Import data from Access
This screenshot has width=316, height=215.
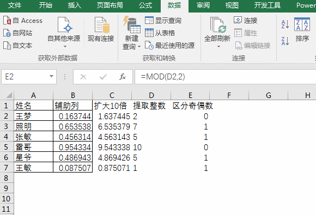(23, 21)
